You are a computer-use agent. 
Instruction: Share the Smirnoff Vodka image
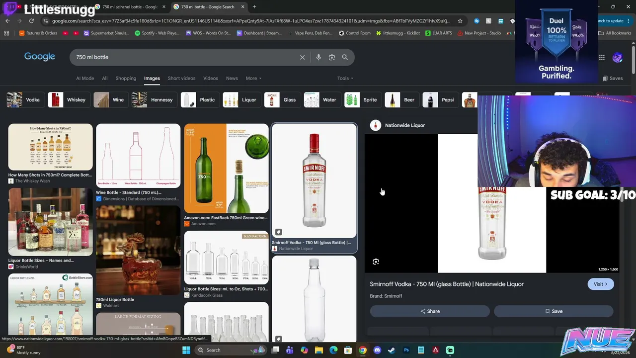430,311
